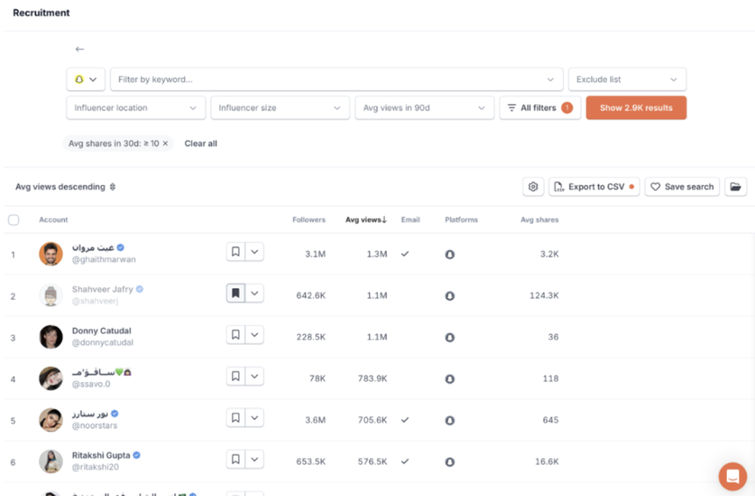The height and width of the screenshot is (496, 755).
Task: Focus the Filter by keyword field
Action: pyautogui.click(x=337, y=79)
